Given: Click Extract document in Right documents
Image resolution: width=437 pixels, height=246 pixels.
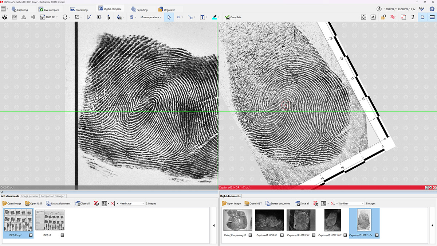Looking at the screenshot, I should [x=278, y=203].
